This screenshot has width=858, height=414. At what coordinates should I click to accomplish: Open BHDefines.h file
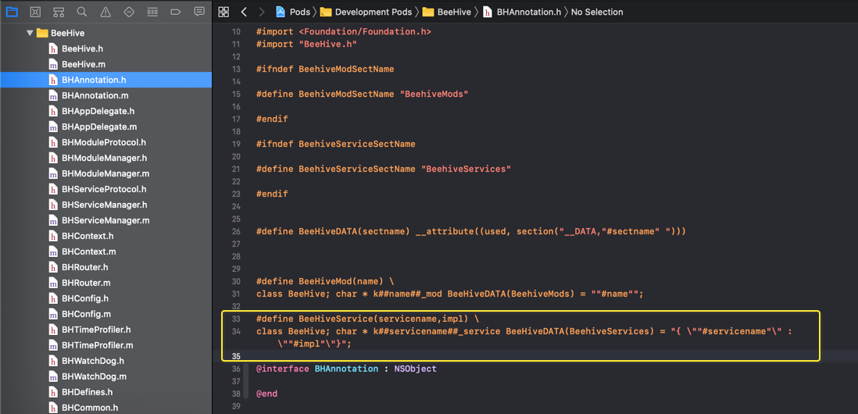click(x=106, y=392)
